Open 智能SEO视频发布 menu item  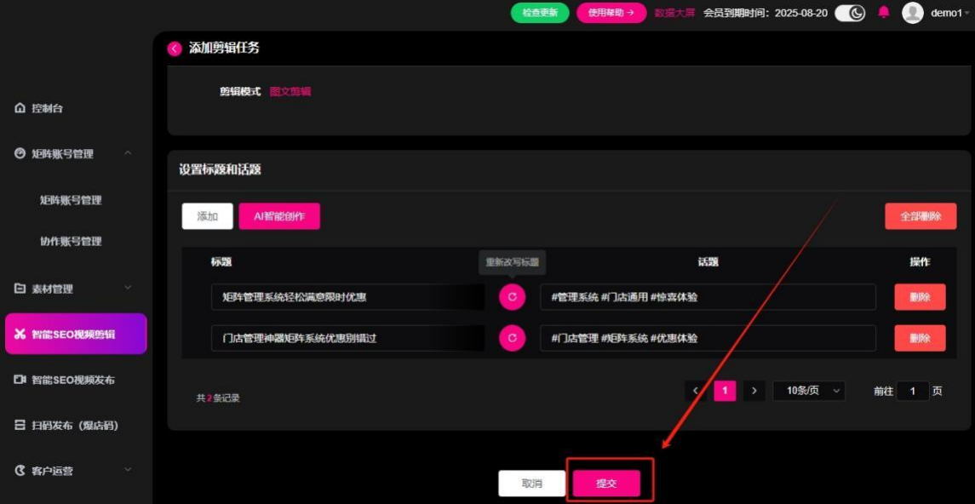pos(72,380)
